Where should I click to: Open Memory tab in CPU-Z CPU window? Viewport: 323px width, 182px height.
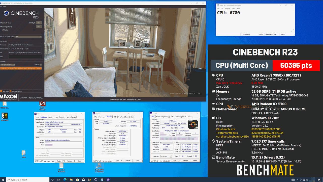pos(166,117)
